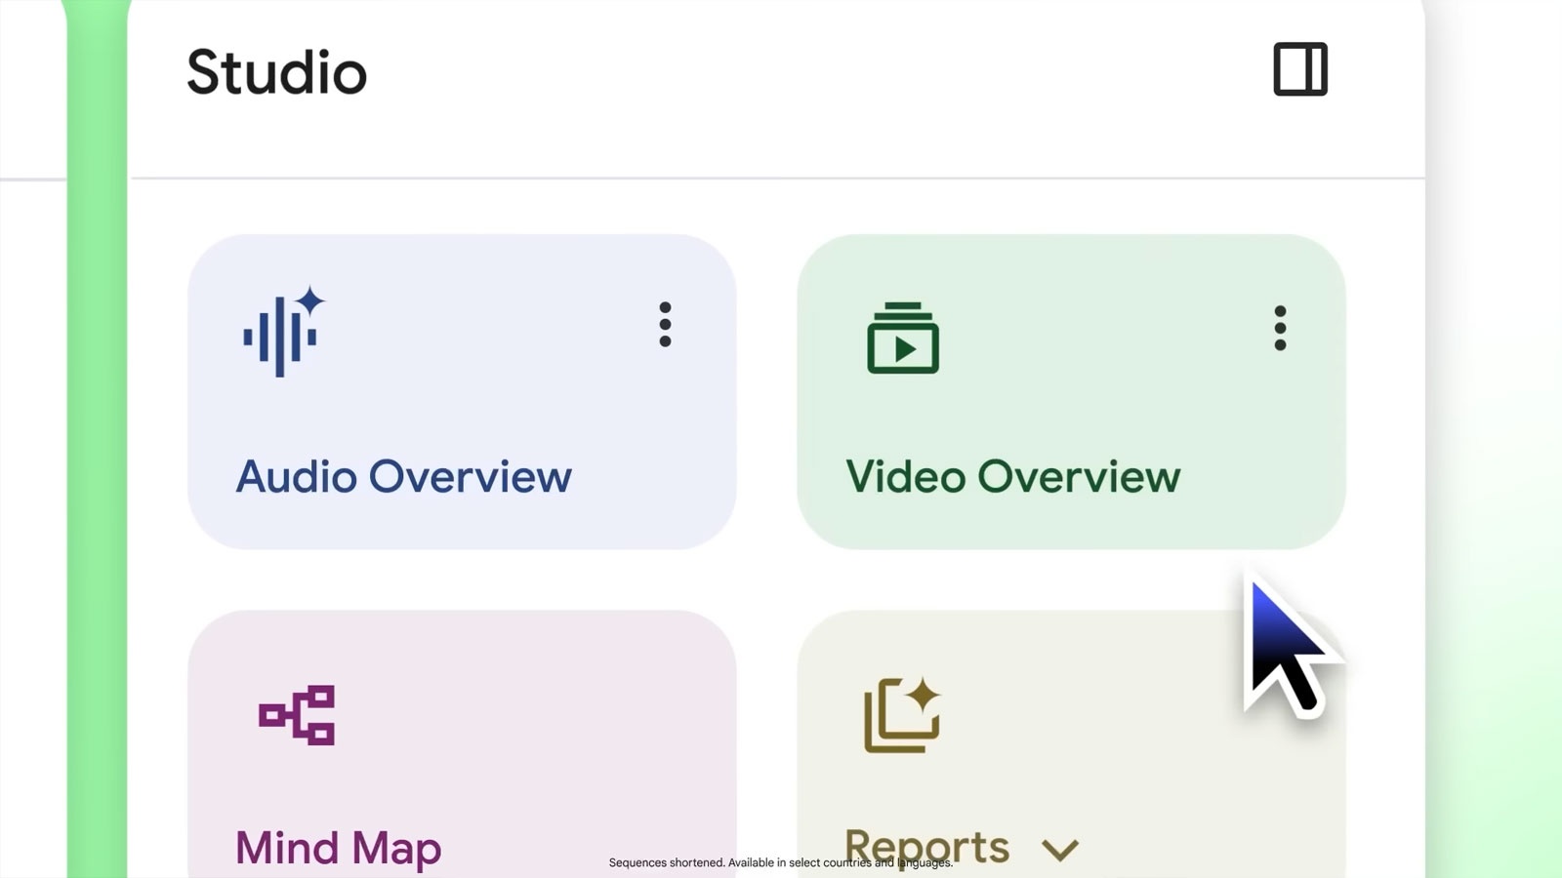Expand the Reports dropdown chevron
The height and width of the screenshot is (878, 1562).
click(x=1059, y=849)
